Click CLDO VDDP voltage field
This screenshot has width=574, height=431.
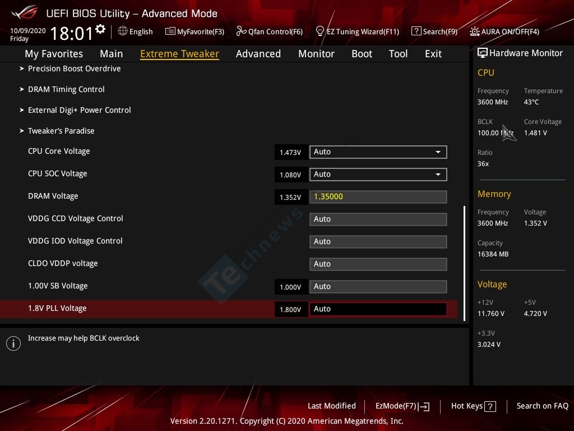point(378,264)
